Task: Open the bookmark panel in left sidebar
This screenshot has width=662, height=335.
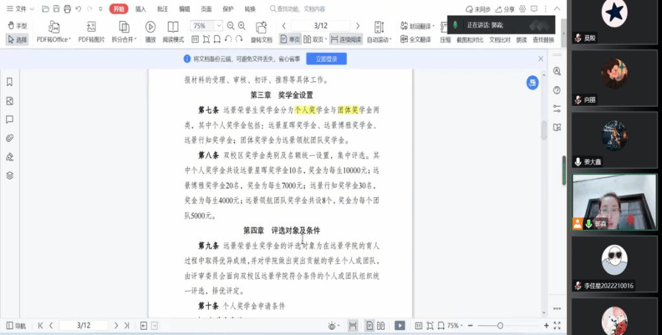Action: tap(10, 82)
